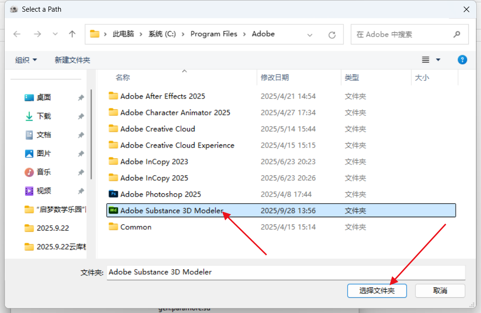Click the dialog title bar app icon

14,9
